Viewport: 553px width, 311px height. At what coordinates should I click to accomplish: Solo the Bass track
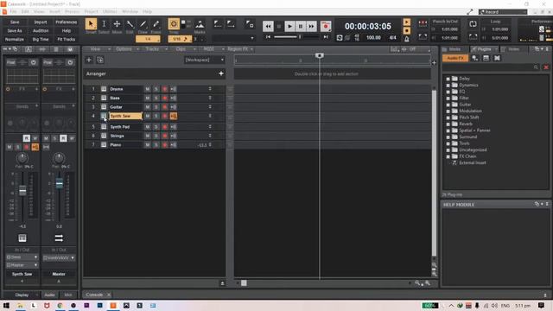point(156,98)
